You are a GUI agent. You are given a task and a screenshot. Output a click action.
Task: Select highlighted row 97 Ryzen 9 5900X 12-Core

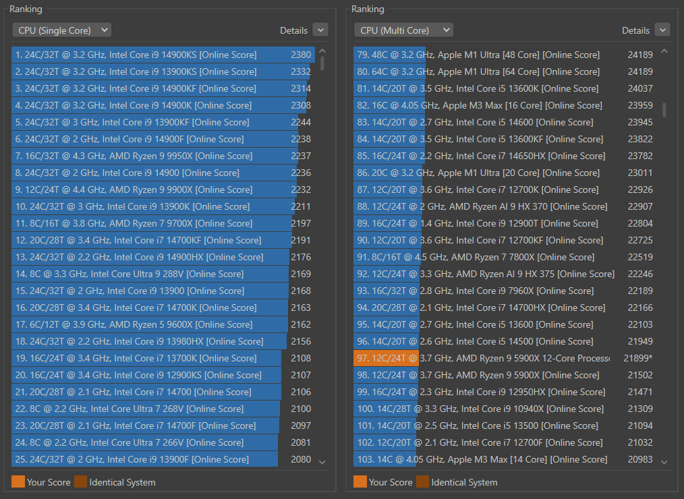click(x=505, y=358)
